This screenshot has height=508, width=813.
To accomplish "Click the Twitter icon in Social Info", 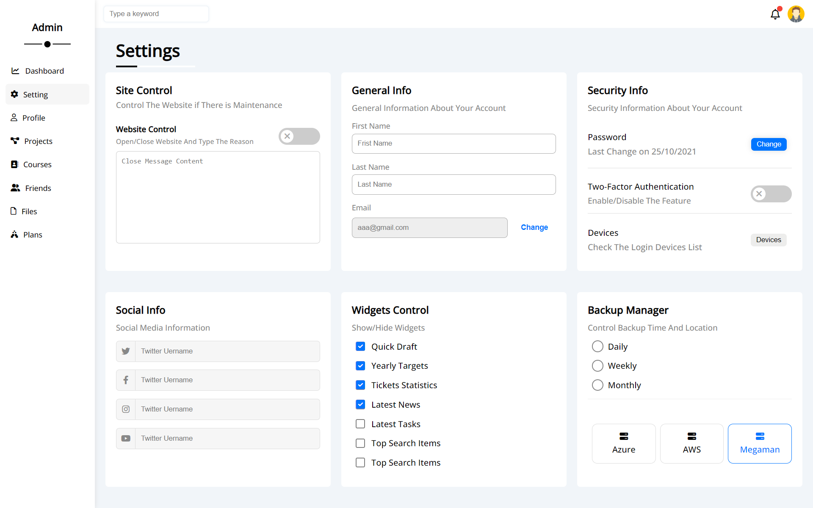I will click(x=125, y=351).
